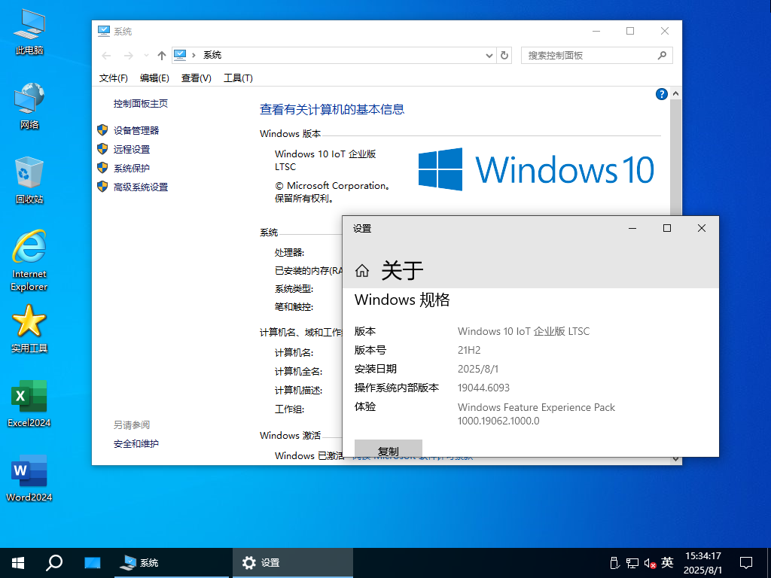Screen dimensions: 771x578
Task: Click the Windows 规格 heading
Action: 402,300
